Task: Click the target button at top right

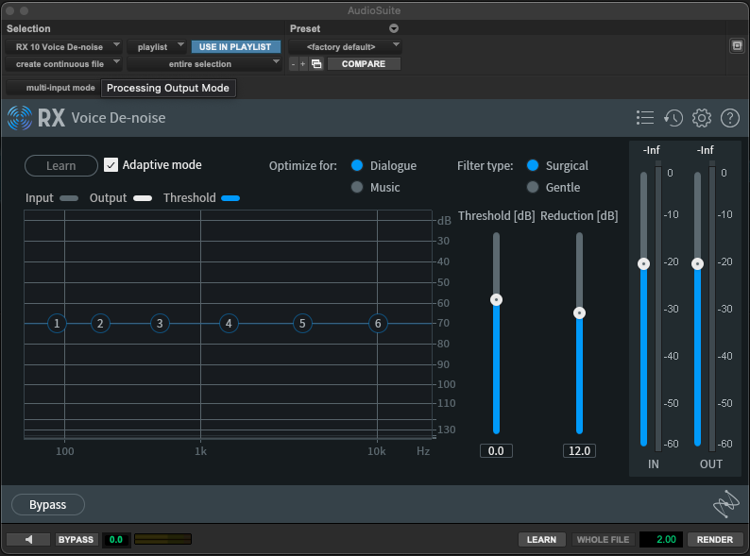Action: tap(737, 46)
